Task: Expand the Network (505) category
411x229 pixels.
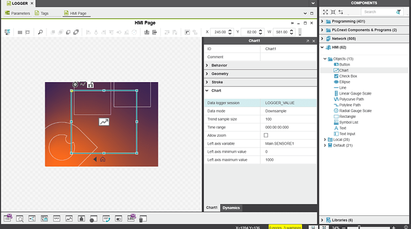Action: click(322, 39)
